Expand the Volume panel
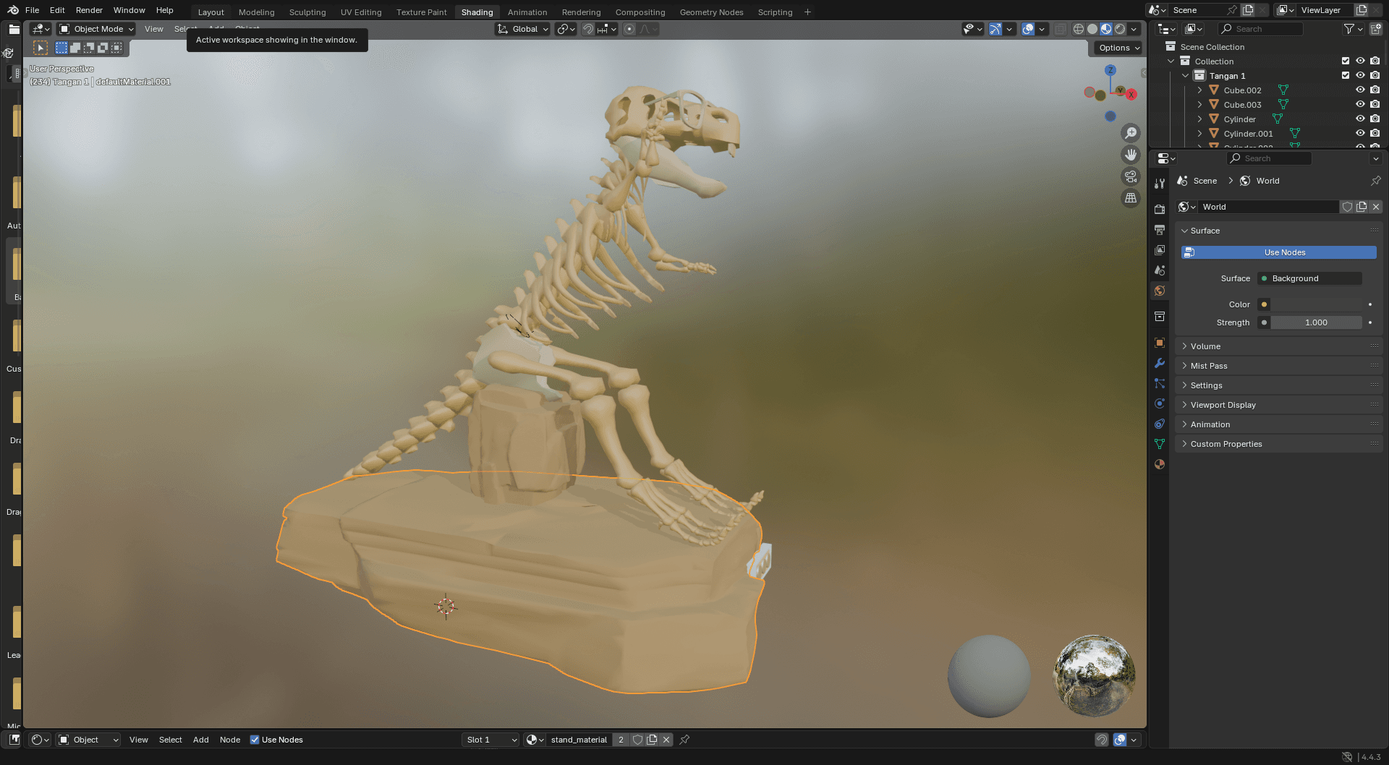 1205,346
